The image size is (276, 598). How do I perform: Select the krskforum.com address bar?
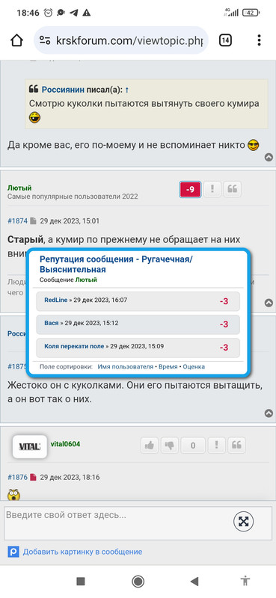(x=121, y=40)
